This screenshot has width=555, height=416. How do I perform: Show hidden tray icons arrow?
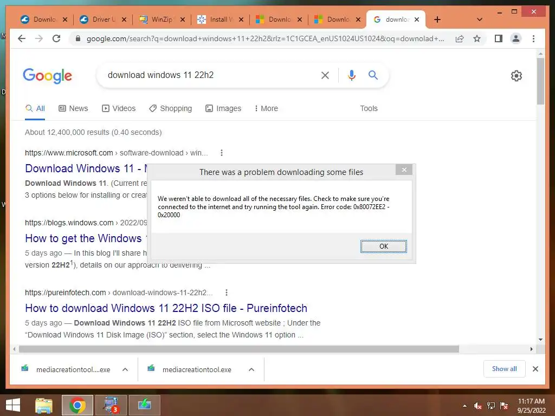click(x=464, y=406)
